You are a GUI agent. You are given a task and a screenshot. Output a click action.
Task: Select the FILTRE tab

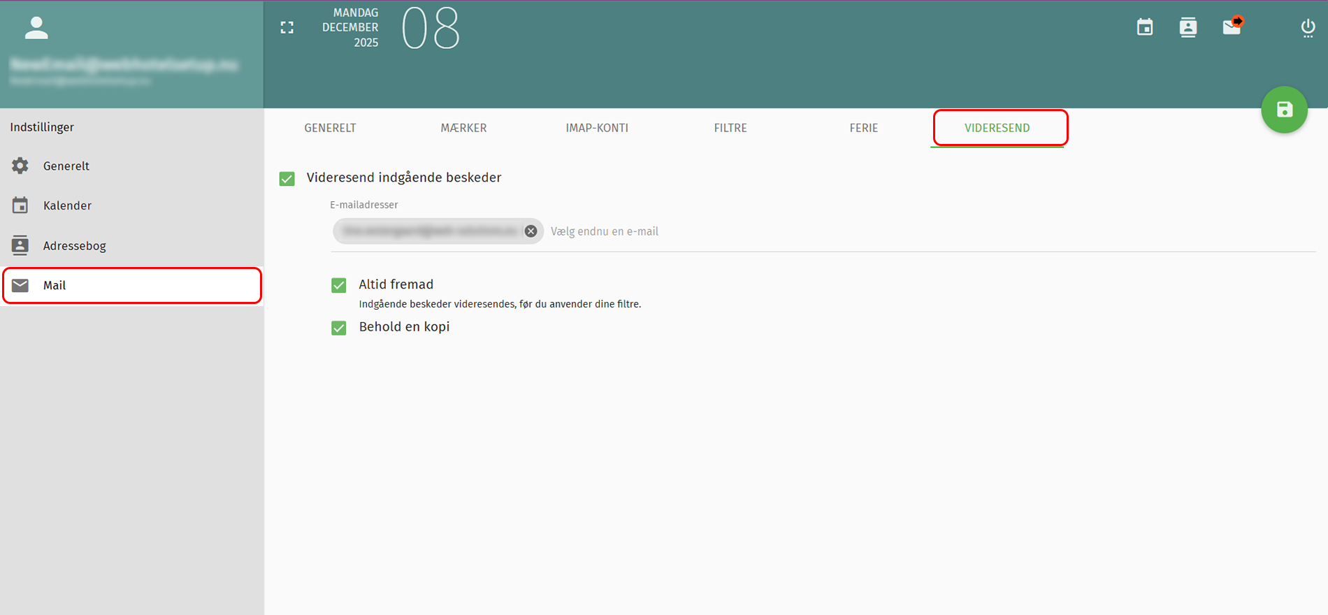coord(730,128)
